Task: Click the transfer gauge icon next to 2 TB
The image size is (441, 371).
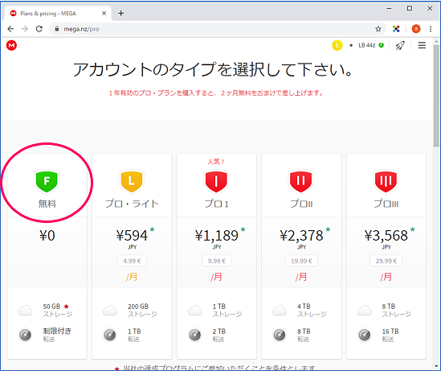Action: click(195, 335)
